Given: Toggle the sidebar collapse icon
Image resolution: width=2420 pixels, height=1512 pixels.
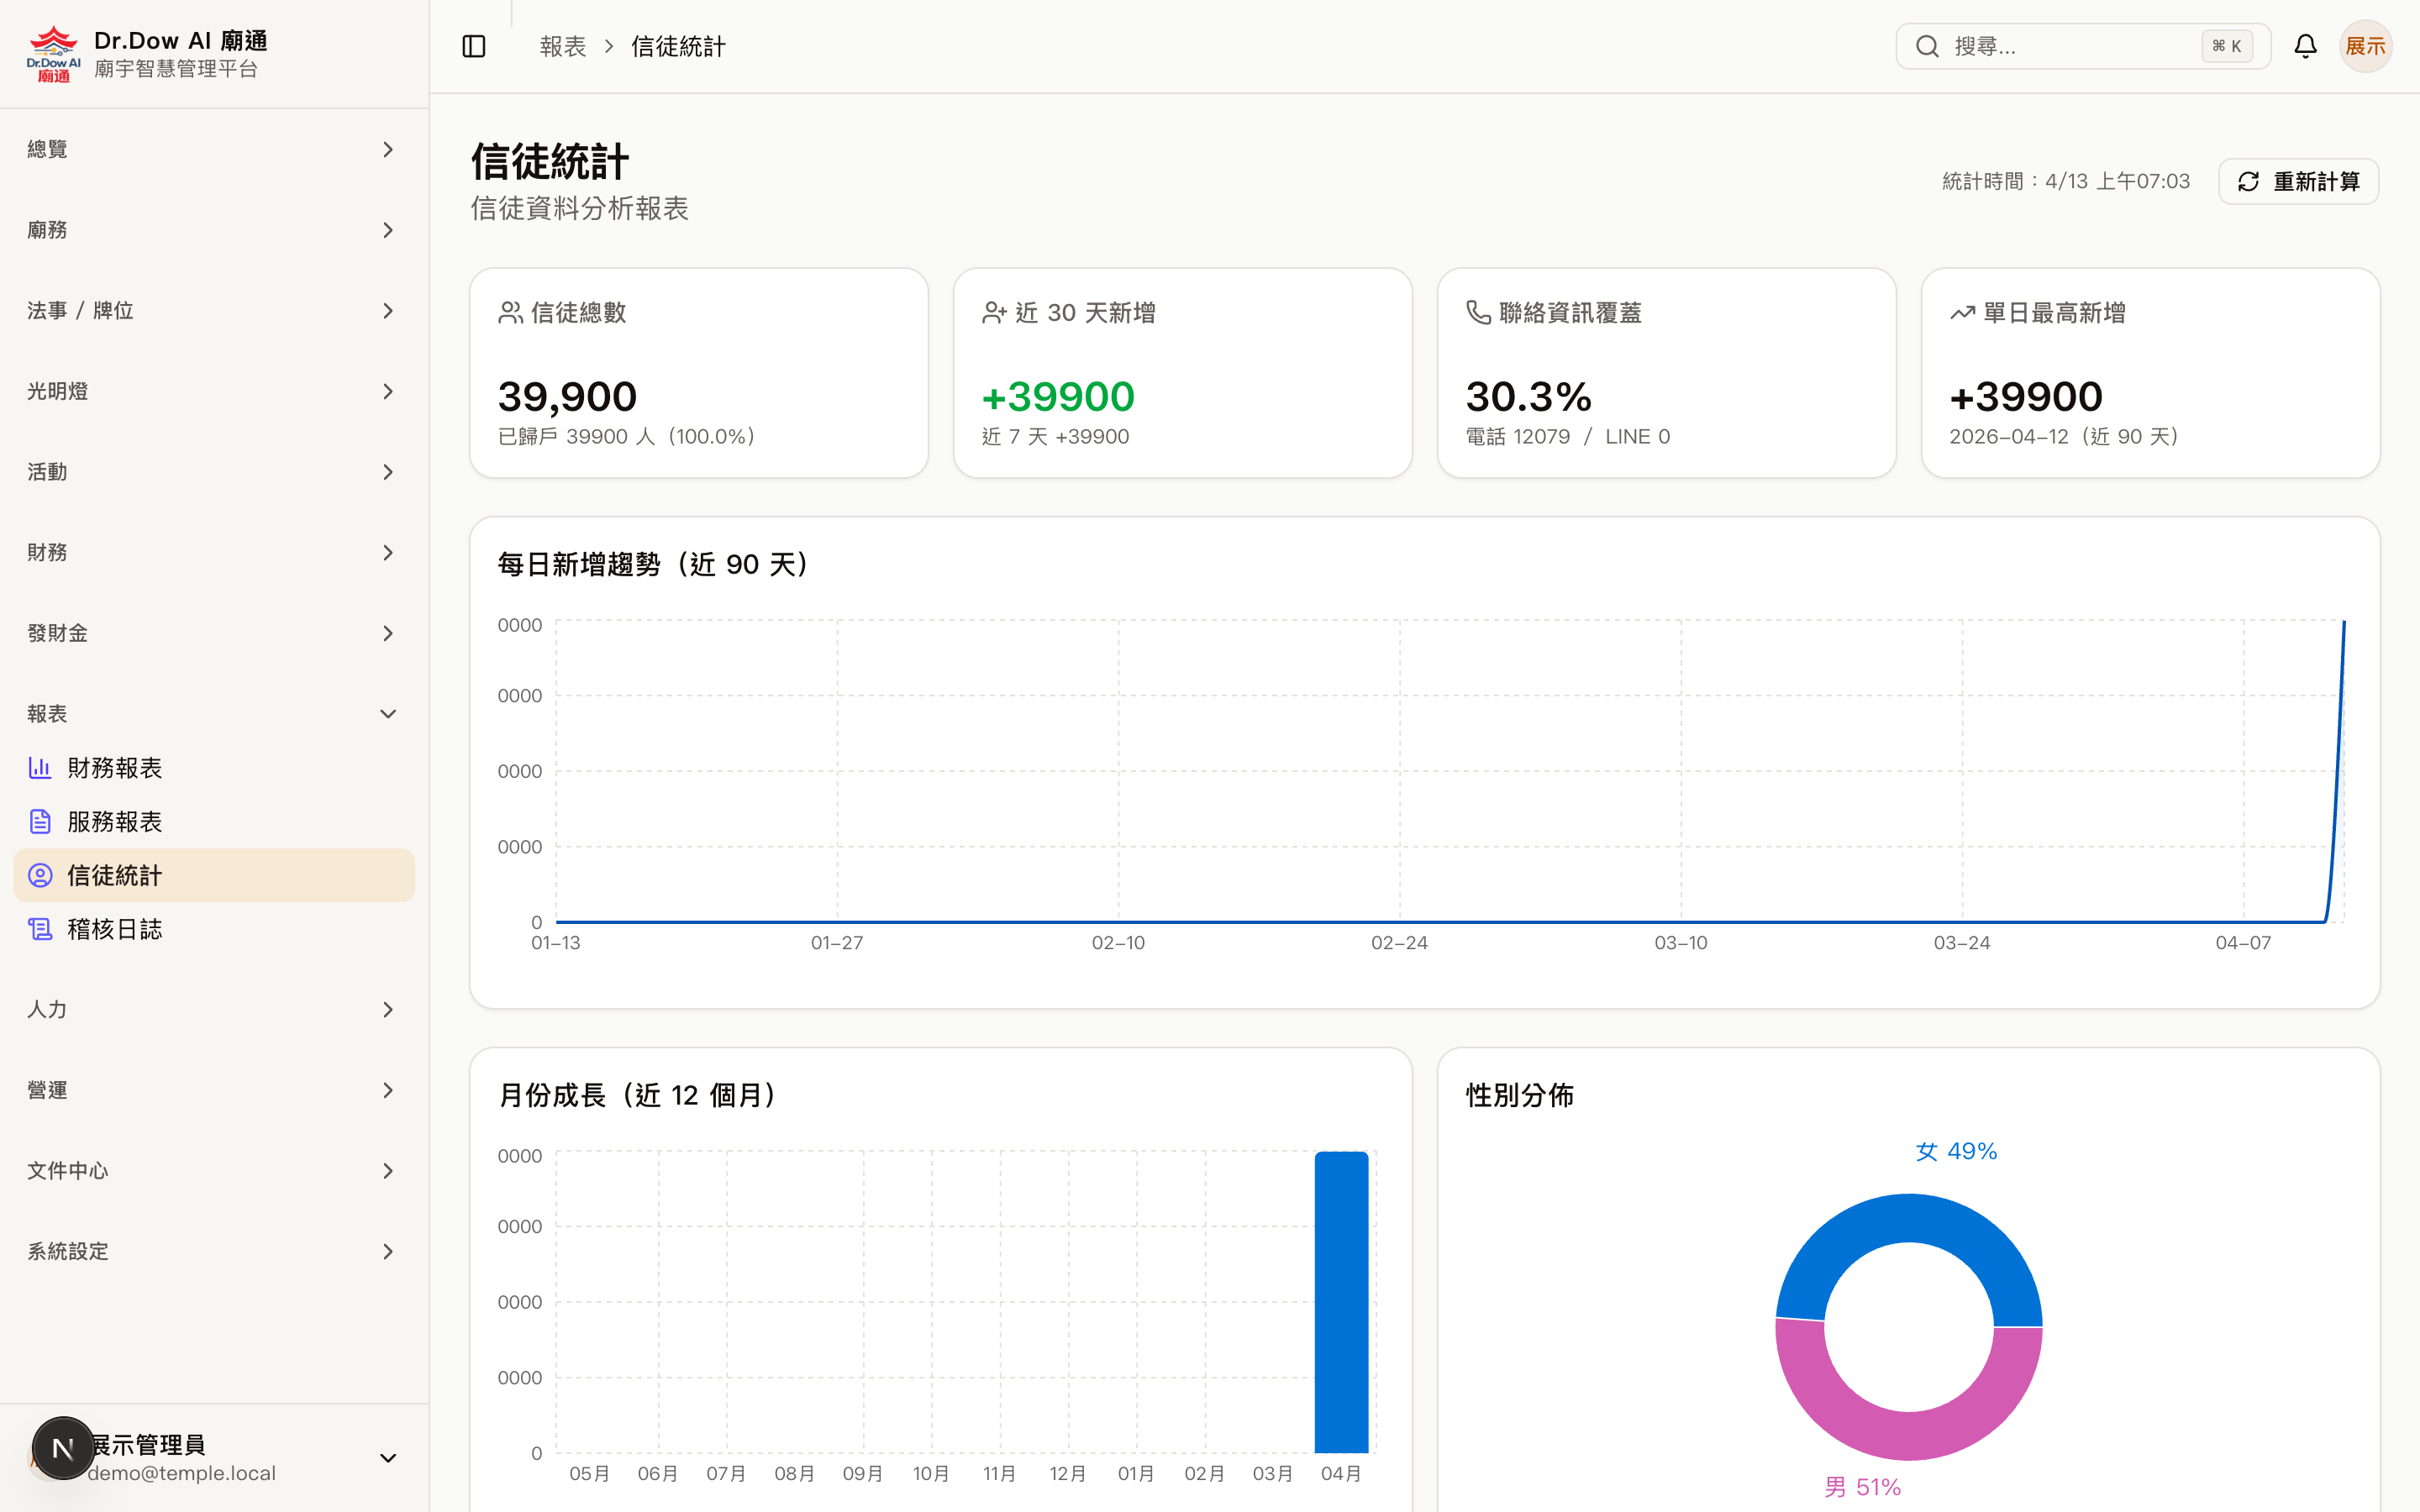Looking at the screenshot, I should point(473,45).
